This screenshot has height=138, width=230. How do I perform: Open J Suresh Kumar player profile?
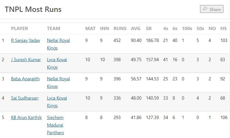click(x=26, y=60)
